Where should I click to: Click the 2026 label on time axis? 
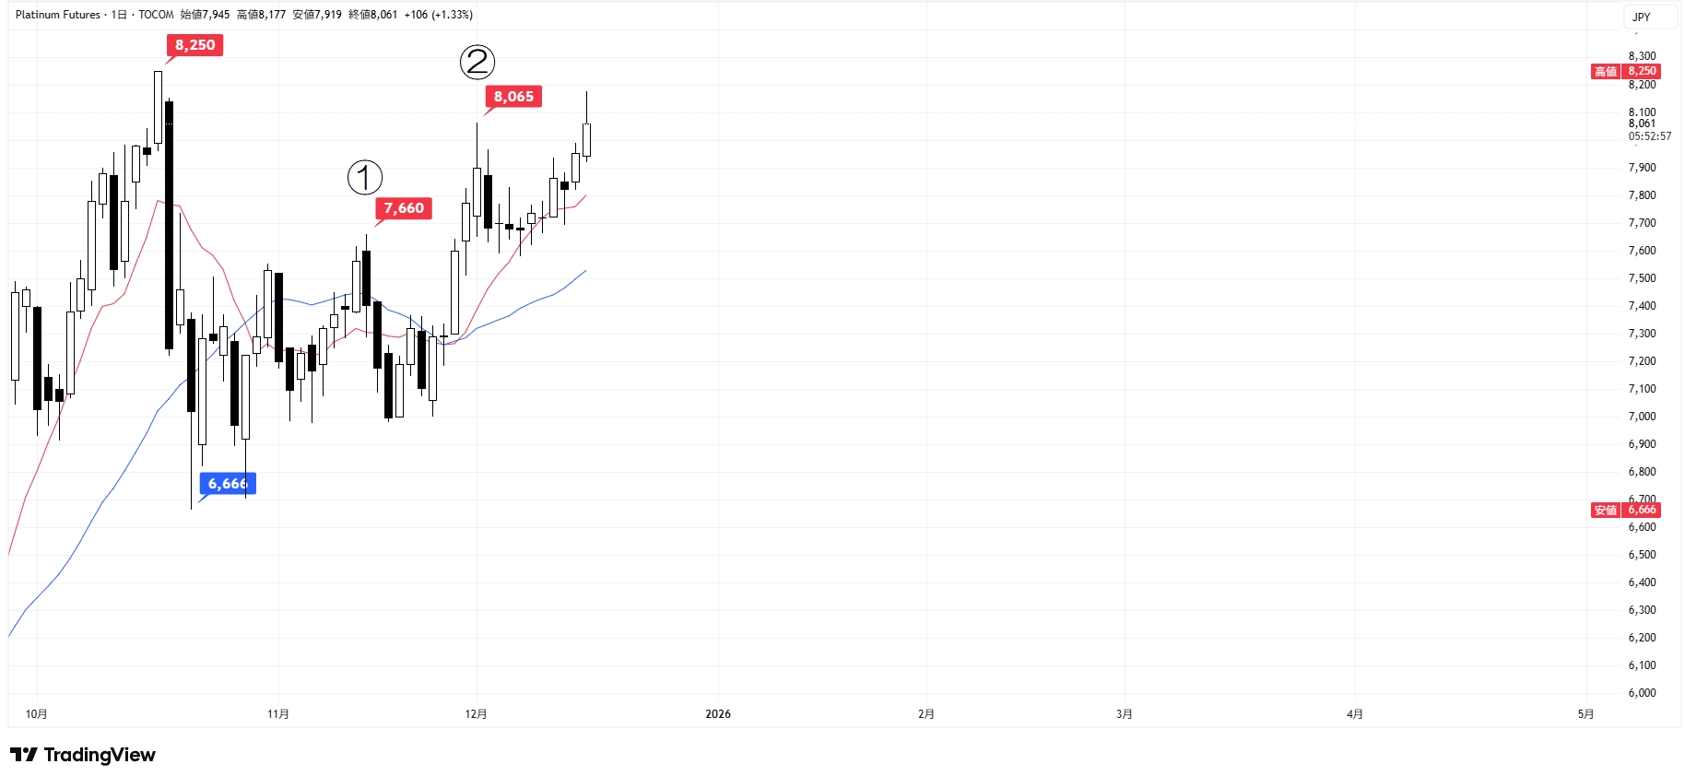717,714
